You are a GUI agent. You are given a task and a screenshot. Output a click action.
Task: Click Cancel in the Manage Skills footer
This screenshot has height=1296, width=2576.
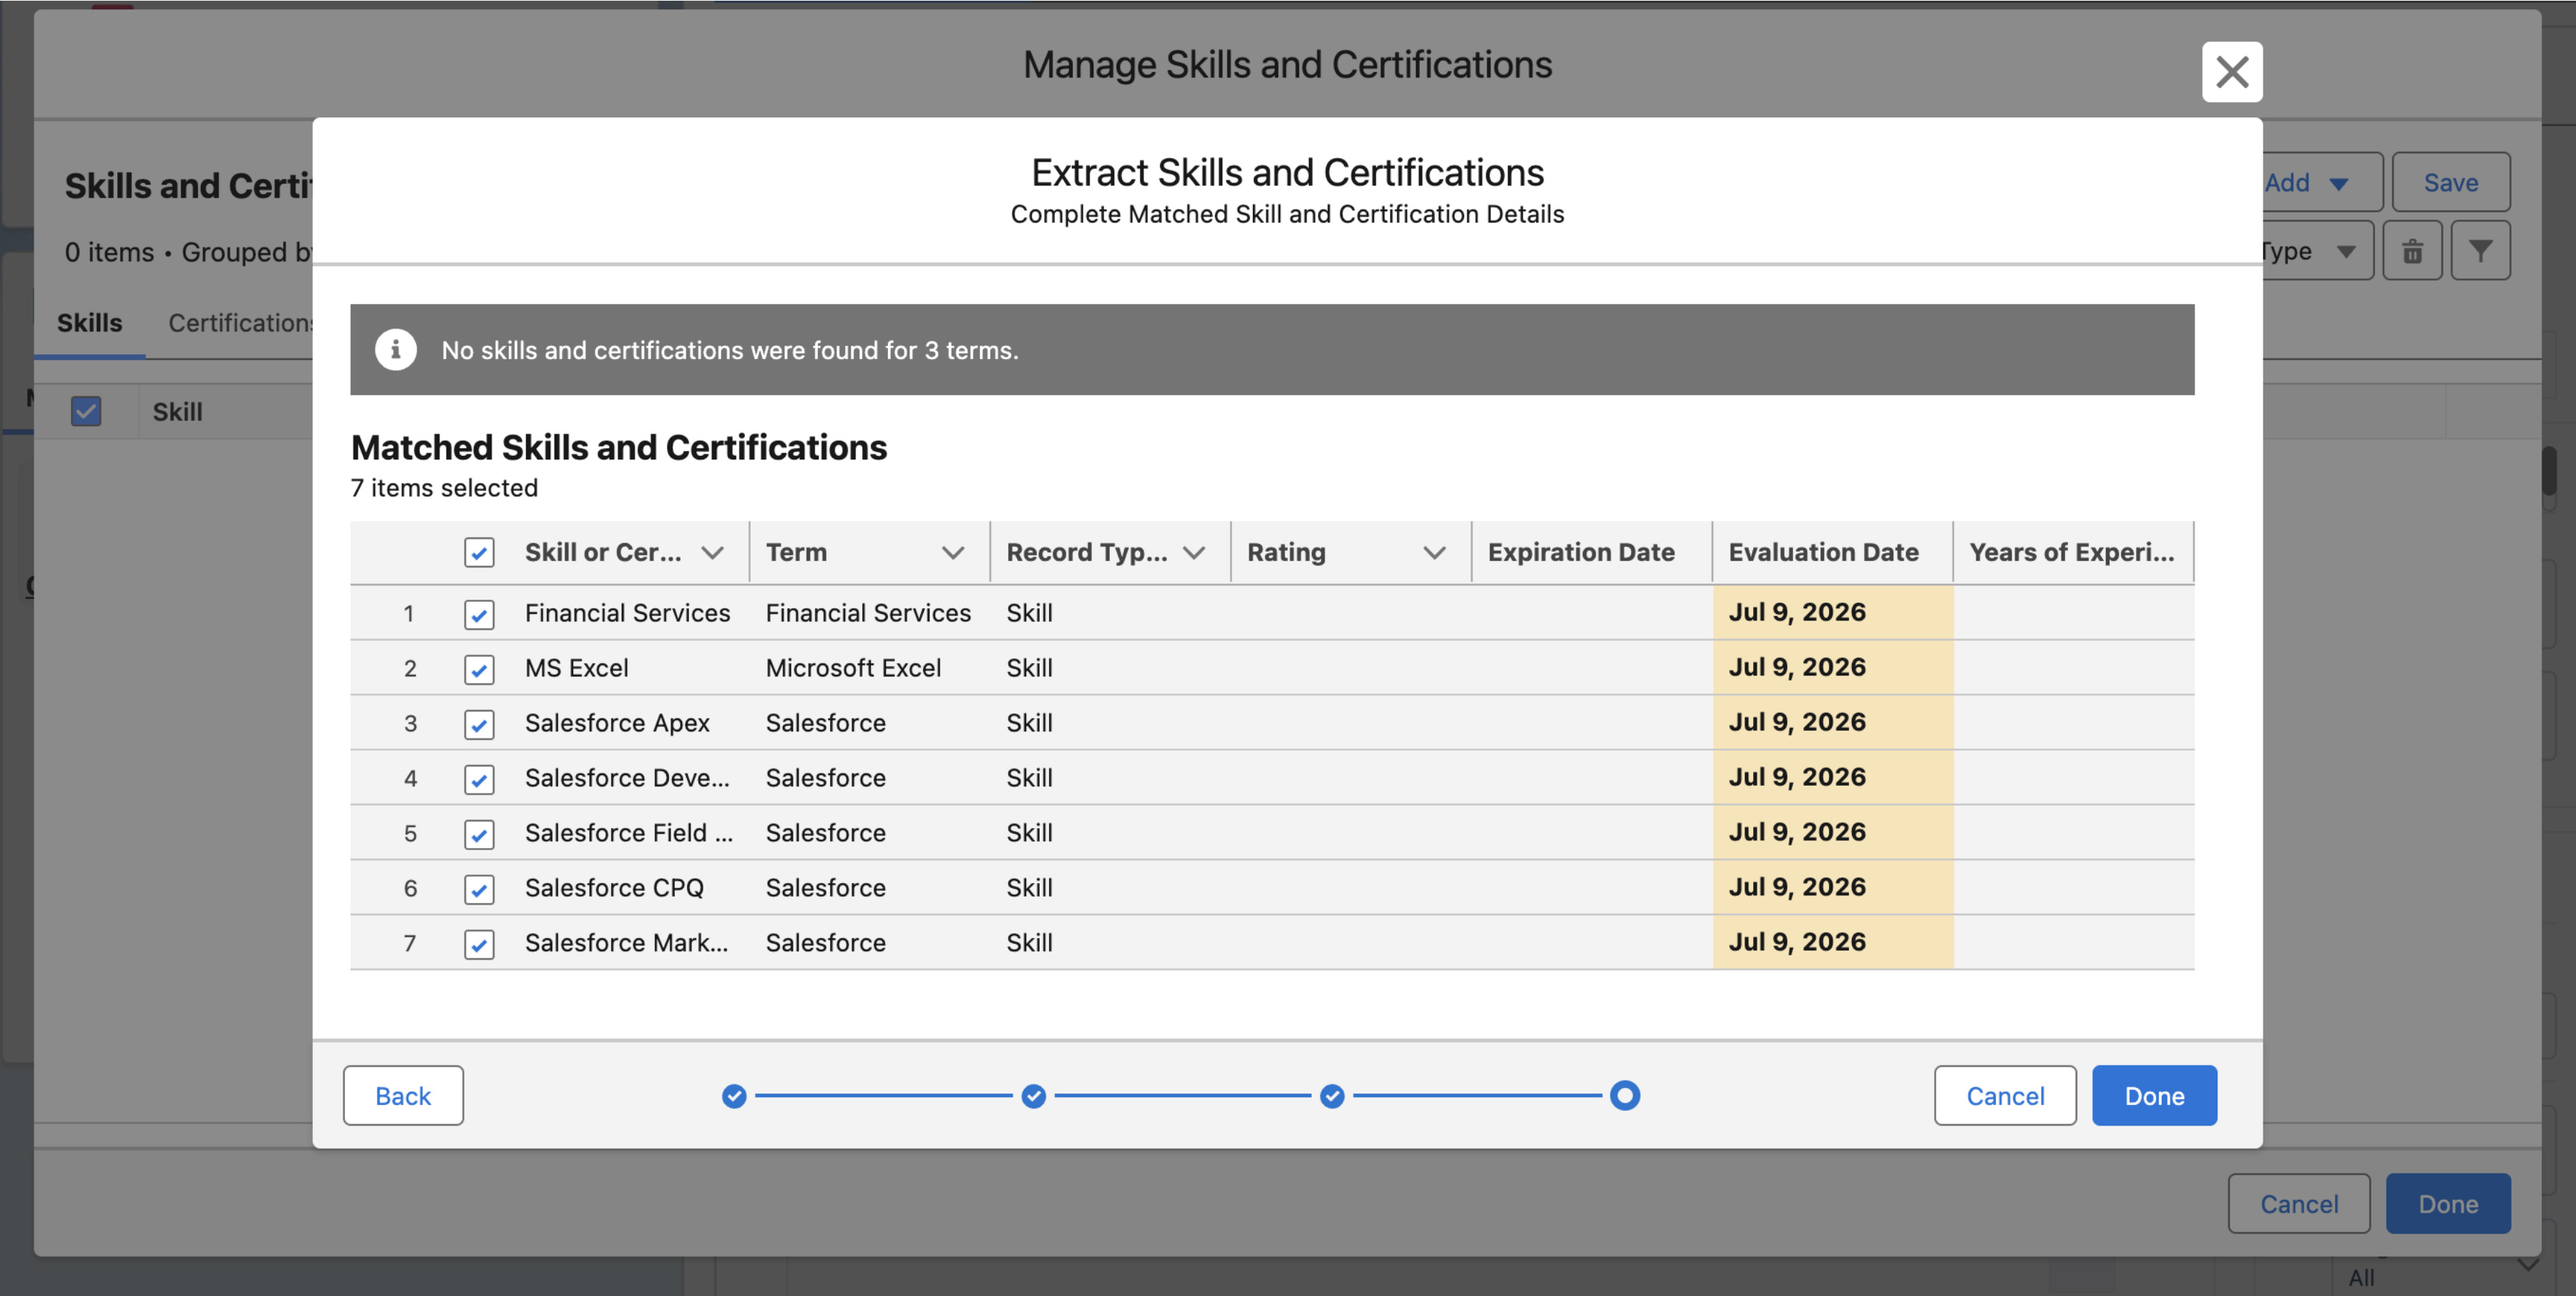click(x=2299, y=1204)
